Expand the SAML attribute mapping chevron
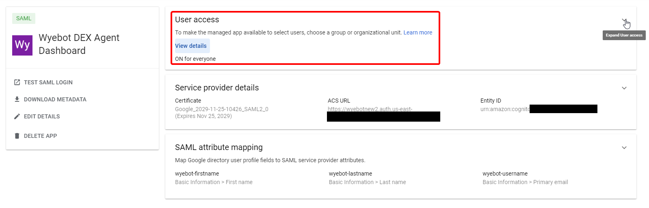649x208 pixels. coord(624,148)
